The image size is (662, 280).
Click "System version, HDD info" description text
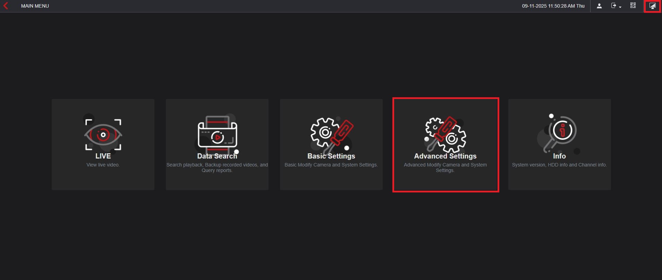559,165
